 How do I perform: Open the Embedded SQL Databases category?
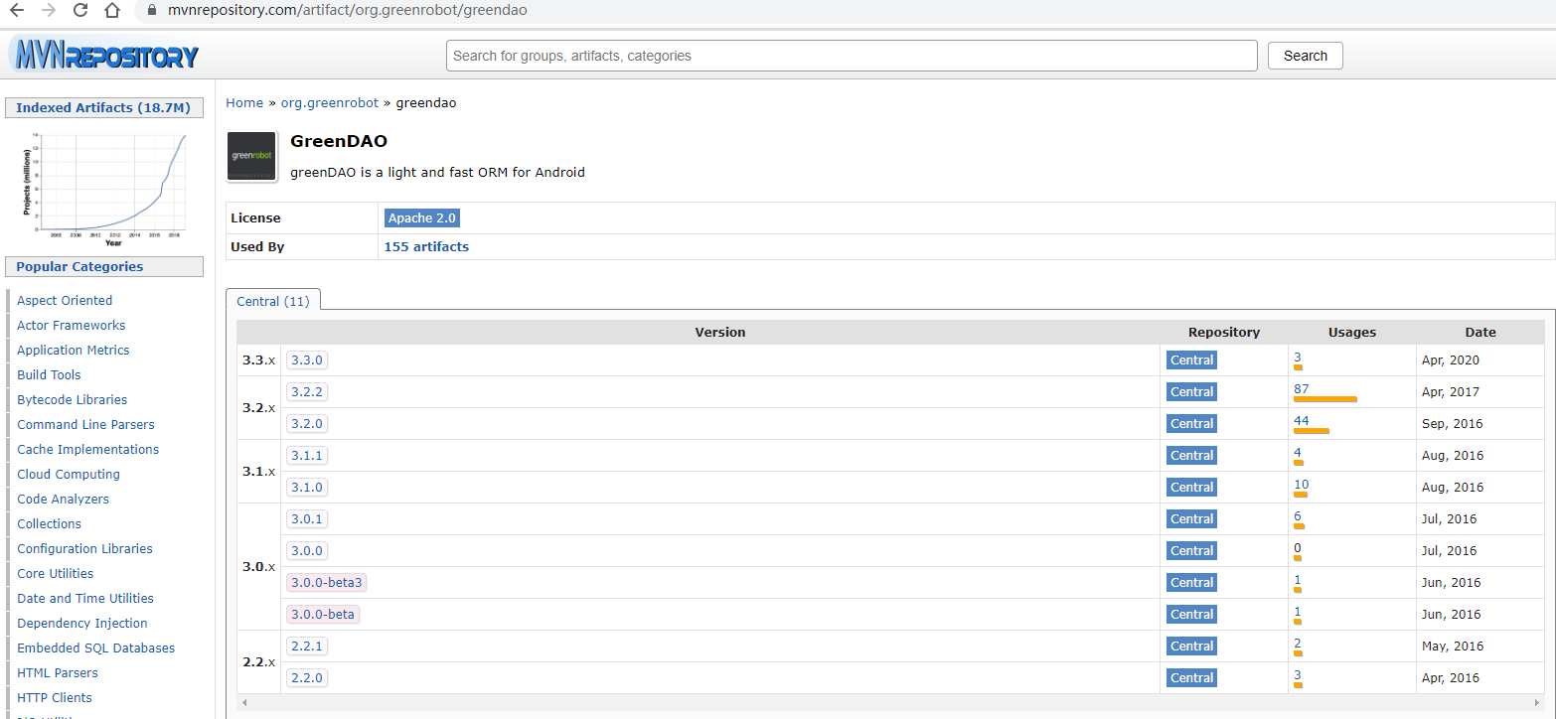(x=95, y=647)
